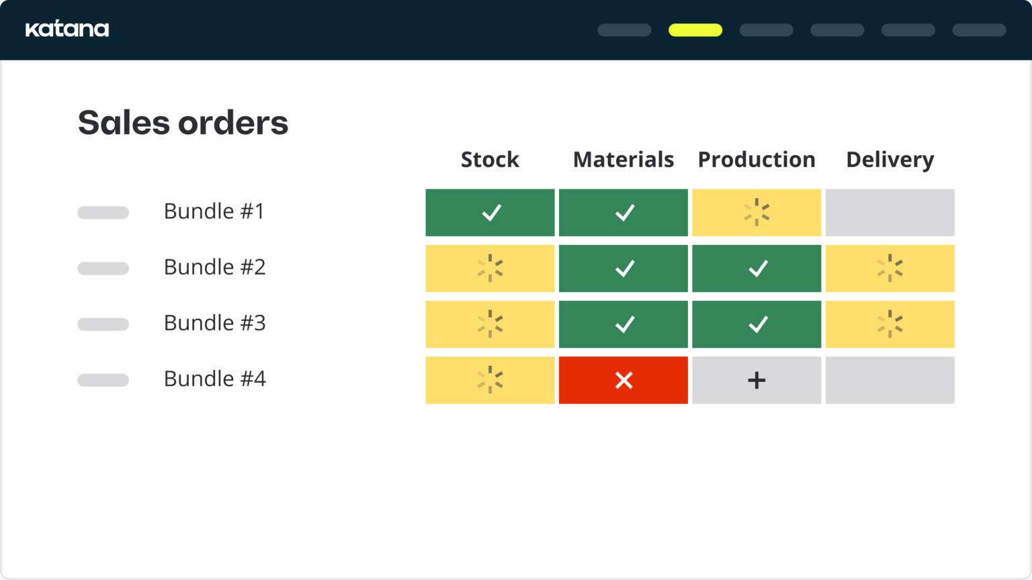Viewport: 1032px width, 580px height.
Task: Click the Materials column header
Action: pyautogui.click(x=623, y=160)
